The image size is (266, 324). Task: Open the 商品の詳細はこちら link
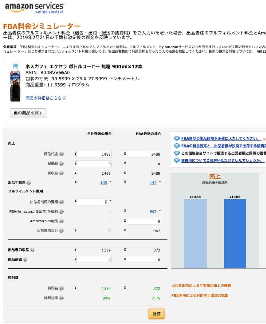[43, 98]
